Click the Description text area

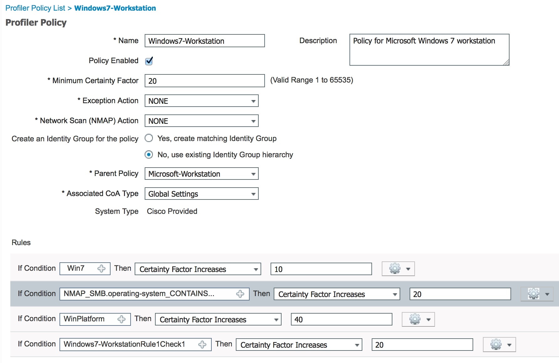429,50
